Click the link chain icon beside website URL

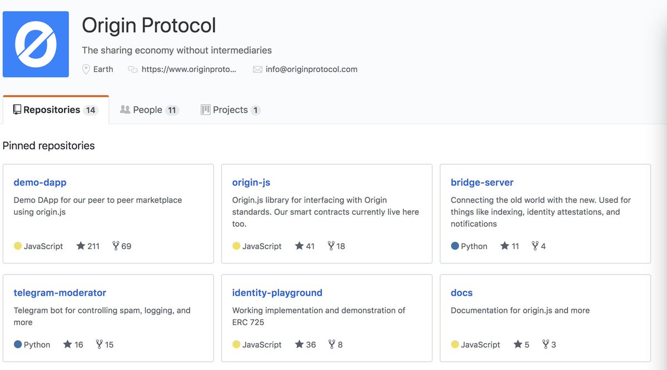pyautogui.click(x=132, y=69)
